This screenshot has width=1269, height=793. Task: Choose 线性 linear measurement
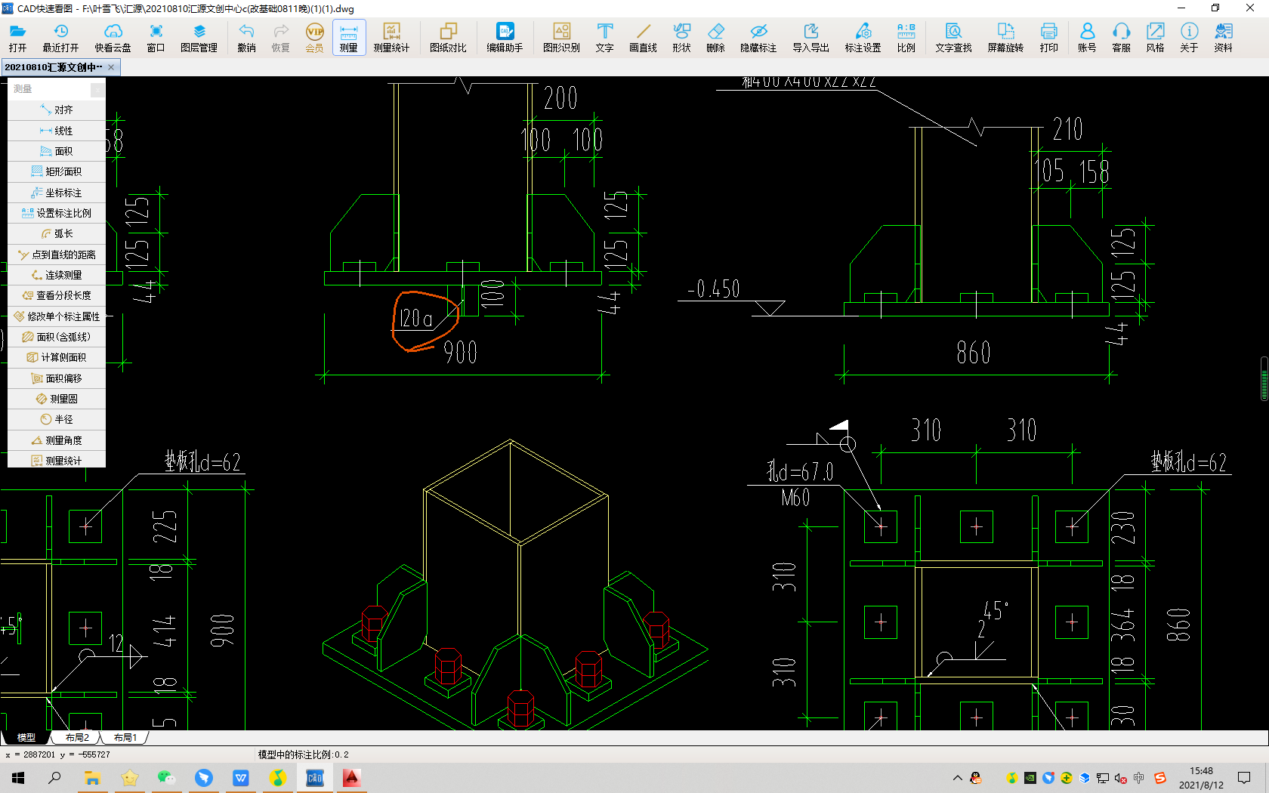point(57,131)
